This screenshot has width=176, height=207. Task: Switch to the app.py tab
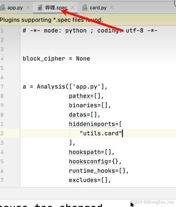point(15,8)
